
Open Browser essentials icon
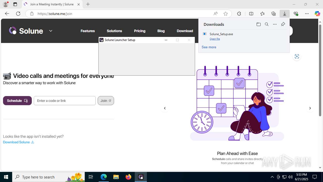point(296,14)
